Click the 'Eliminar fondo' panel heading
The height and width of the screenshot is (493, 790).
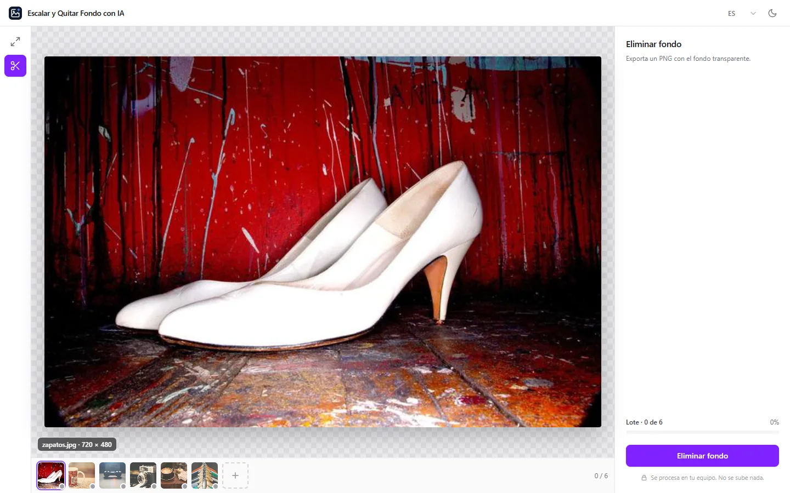653,44
